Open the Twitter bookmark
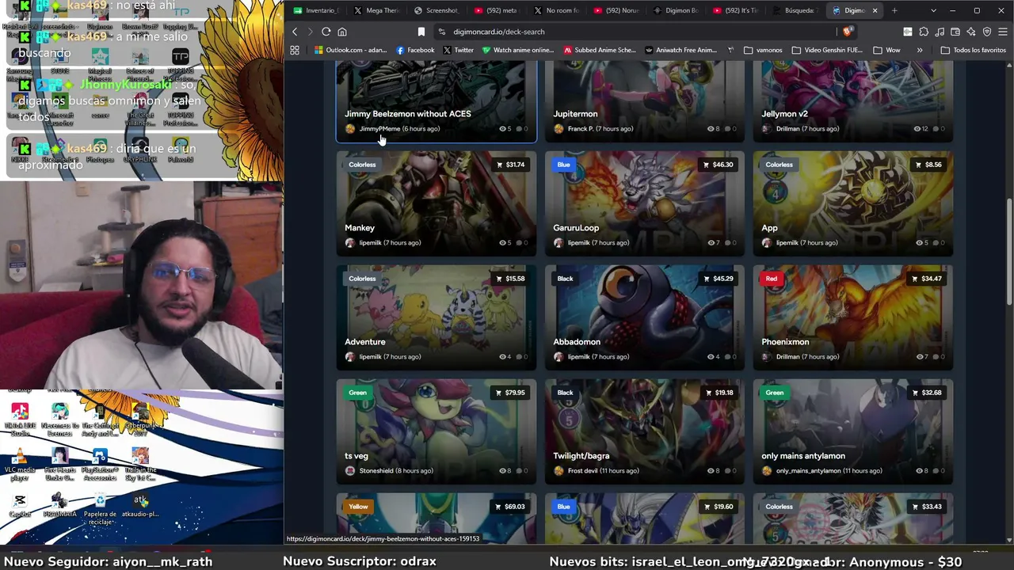 pyautogui.click(x=458, y=50)
